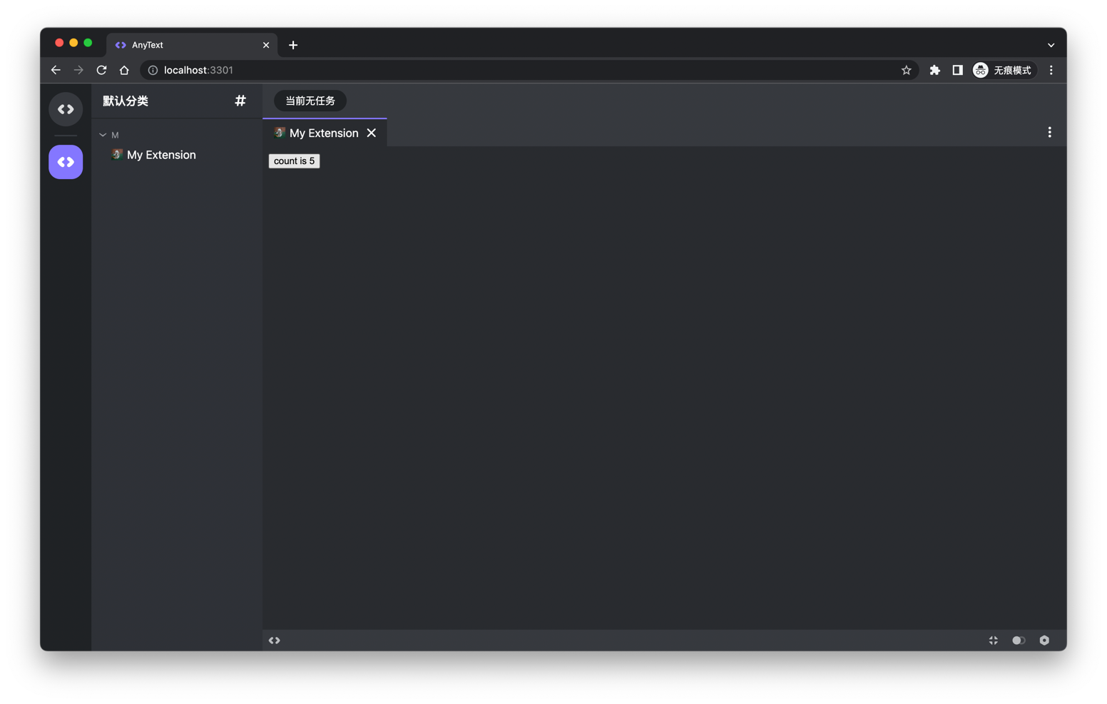
Task: Click the AnyText logo icon at sidebar top
Action: click(x=66, y=109)
